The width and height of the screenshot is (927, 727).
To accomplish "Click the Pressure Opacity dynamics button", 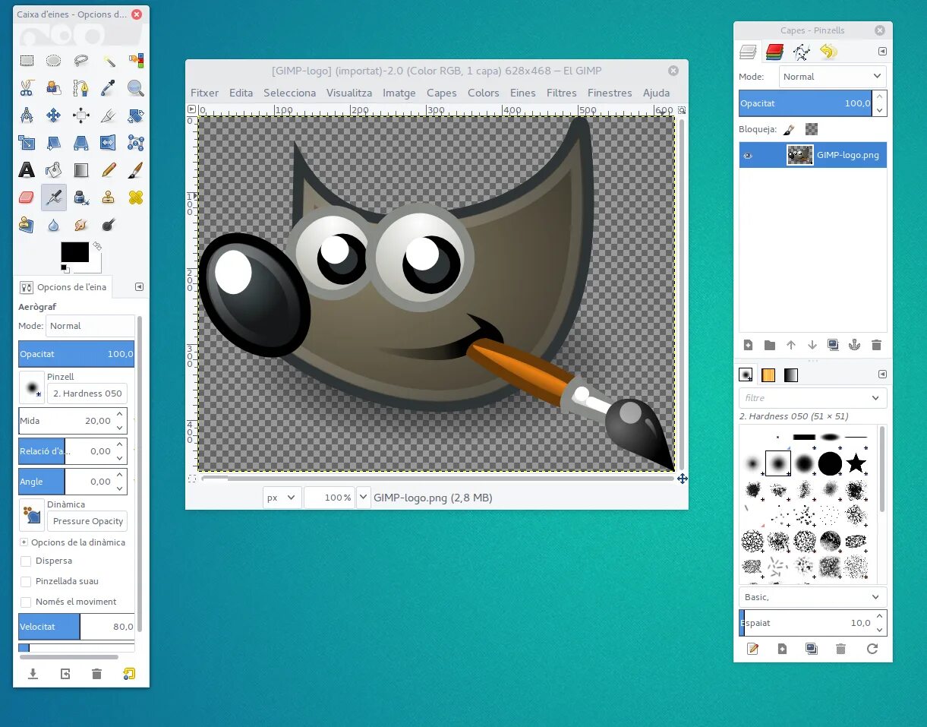I will pyautogui.click(x=87, y=521).
